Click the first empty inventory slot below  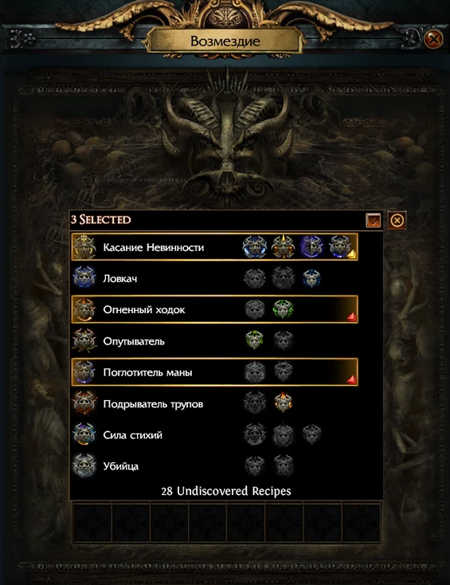(92, 522)
